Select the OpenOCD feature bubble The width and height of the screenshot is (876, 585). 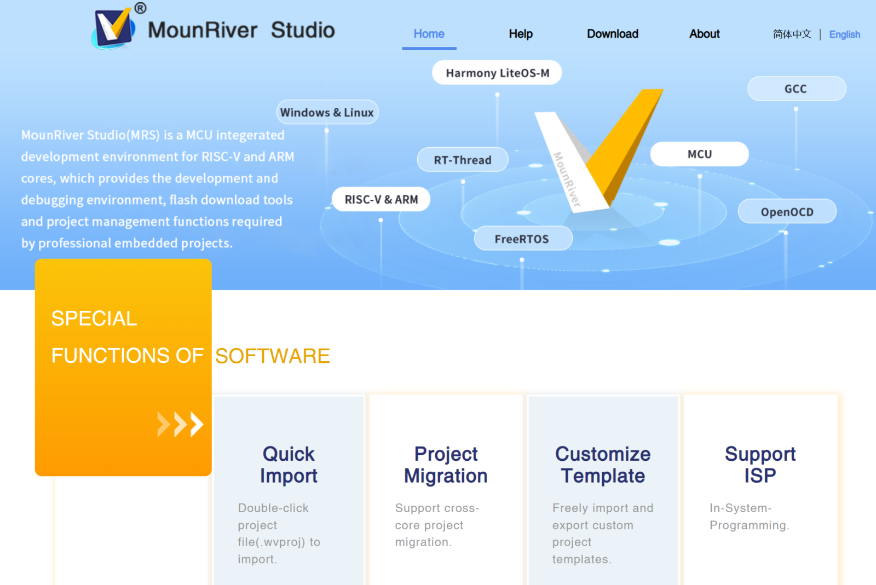coord(787,212)
